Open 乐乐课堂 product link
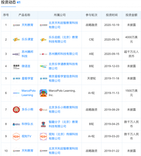 28,39
